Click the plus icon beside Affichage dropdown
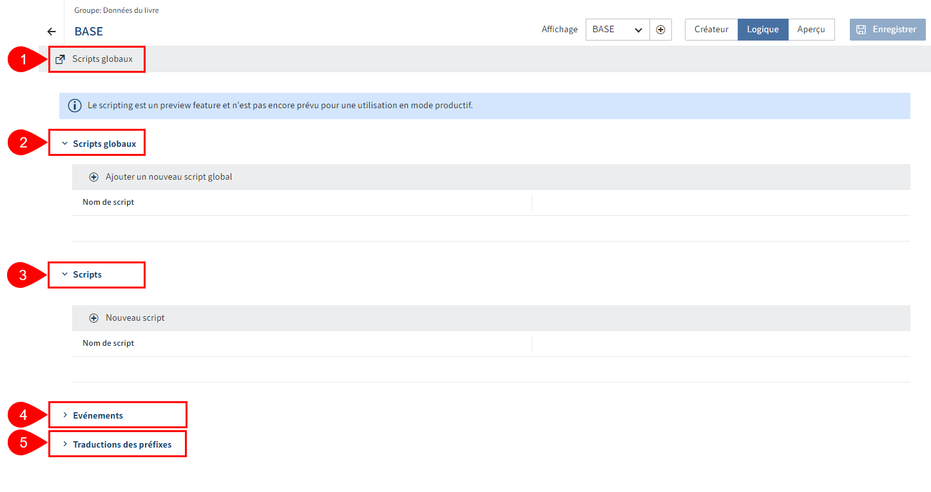 660,30
